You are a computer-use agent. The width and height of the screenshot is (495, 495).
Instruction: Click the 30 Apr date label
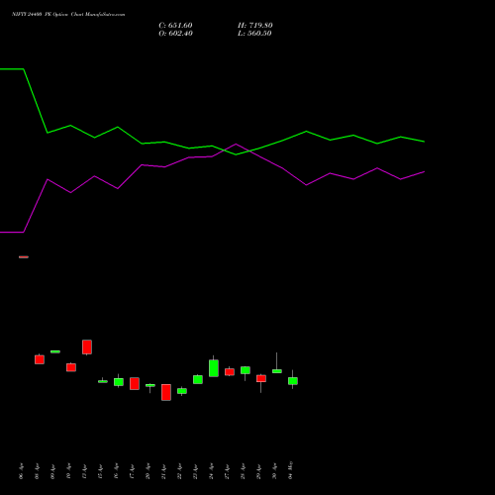click(274, 471)
